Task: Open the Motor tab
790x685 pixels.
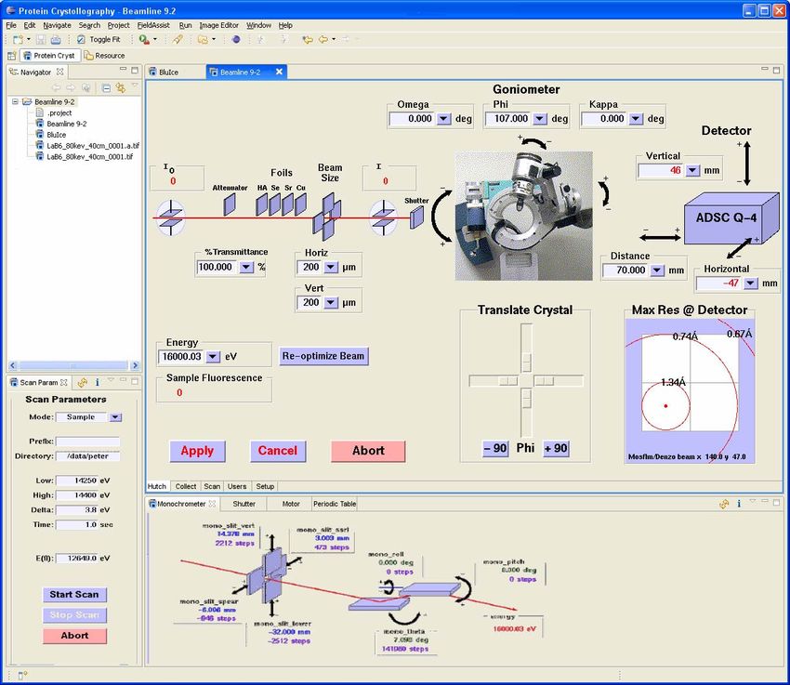Action: click(291, 504)
